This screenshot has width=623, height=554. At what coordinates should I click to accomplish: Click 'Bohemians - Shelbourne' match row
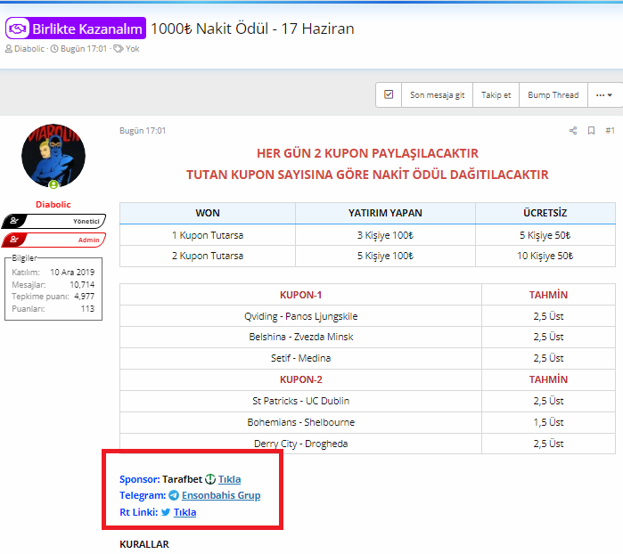(300, 422)
